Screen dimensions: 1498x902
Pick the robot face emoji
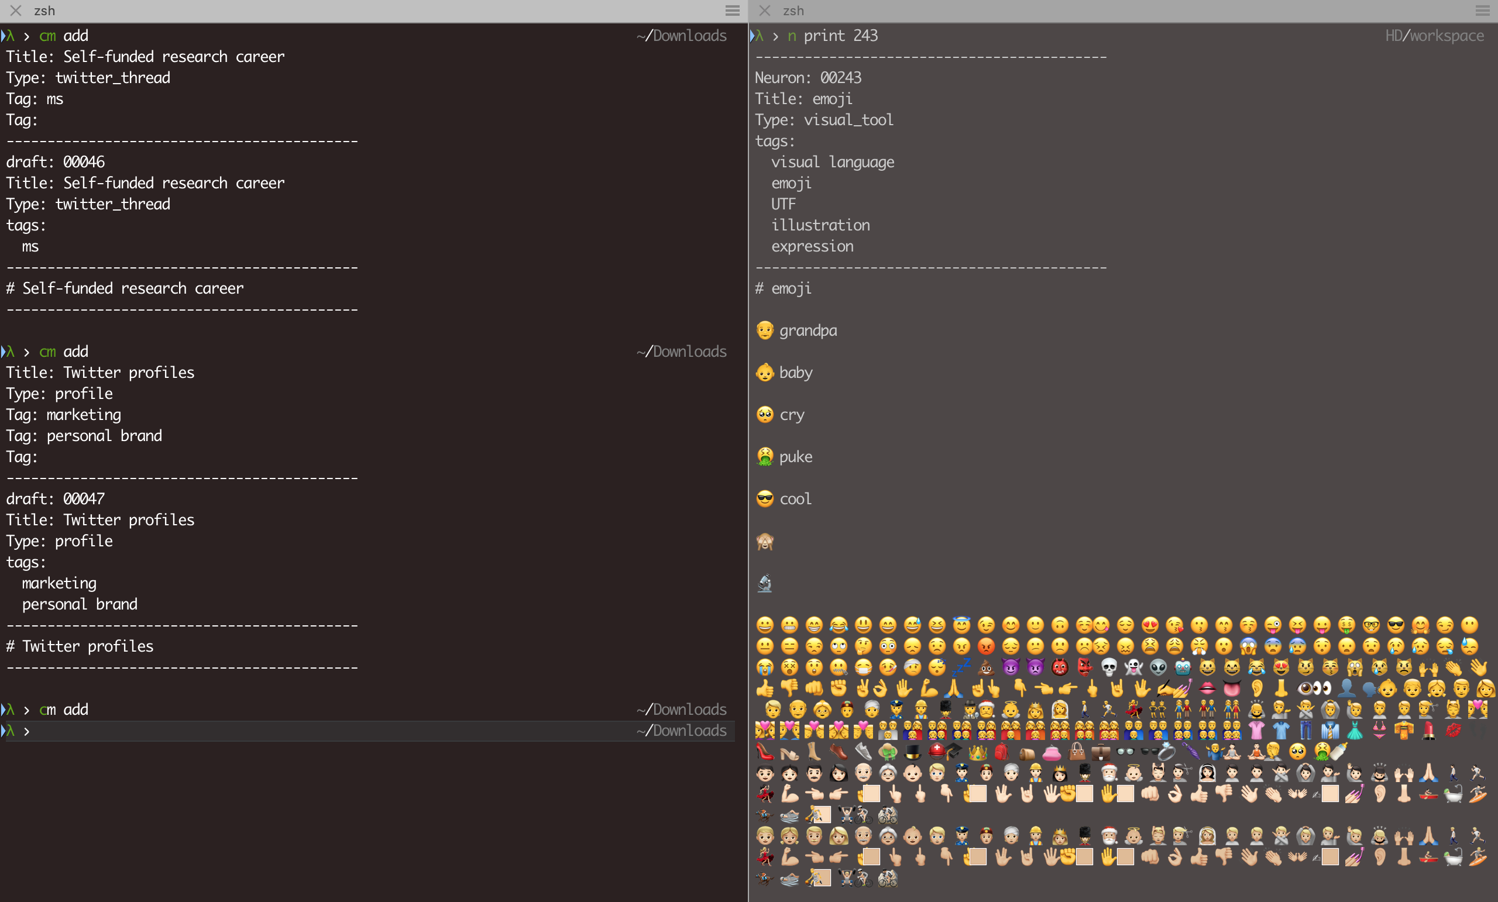coord(1183,668)
